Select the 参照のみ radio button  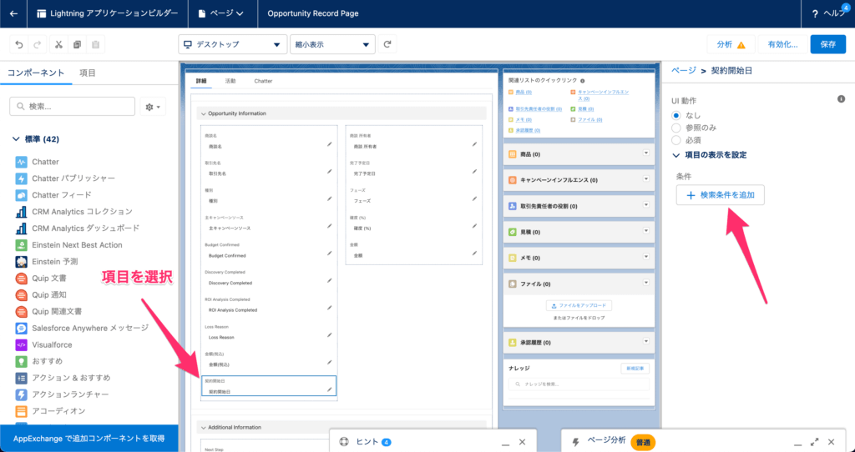pos(676,128)
